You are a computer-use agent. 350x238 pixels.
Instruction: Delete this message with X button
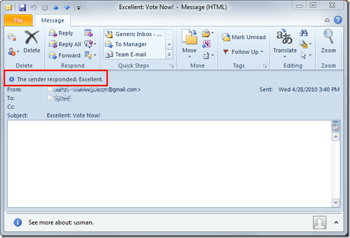(32, 42)
